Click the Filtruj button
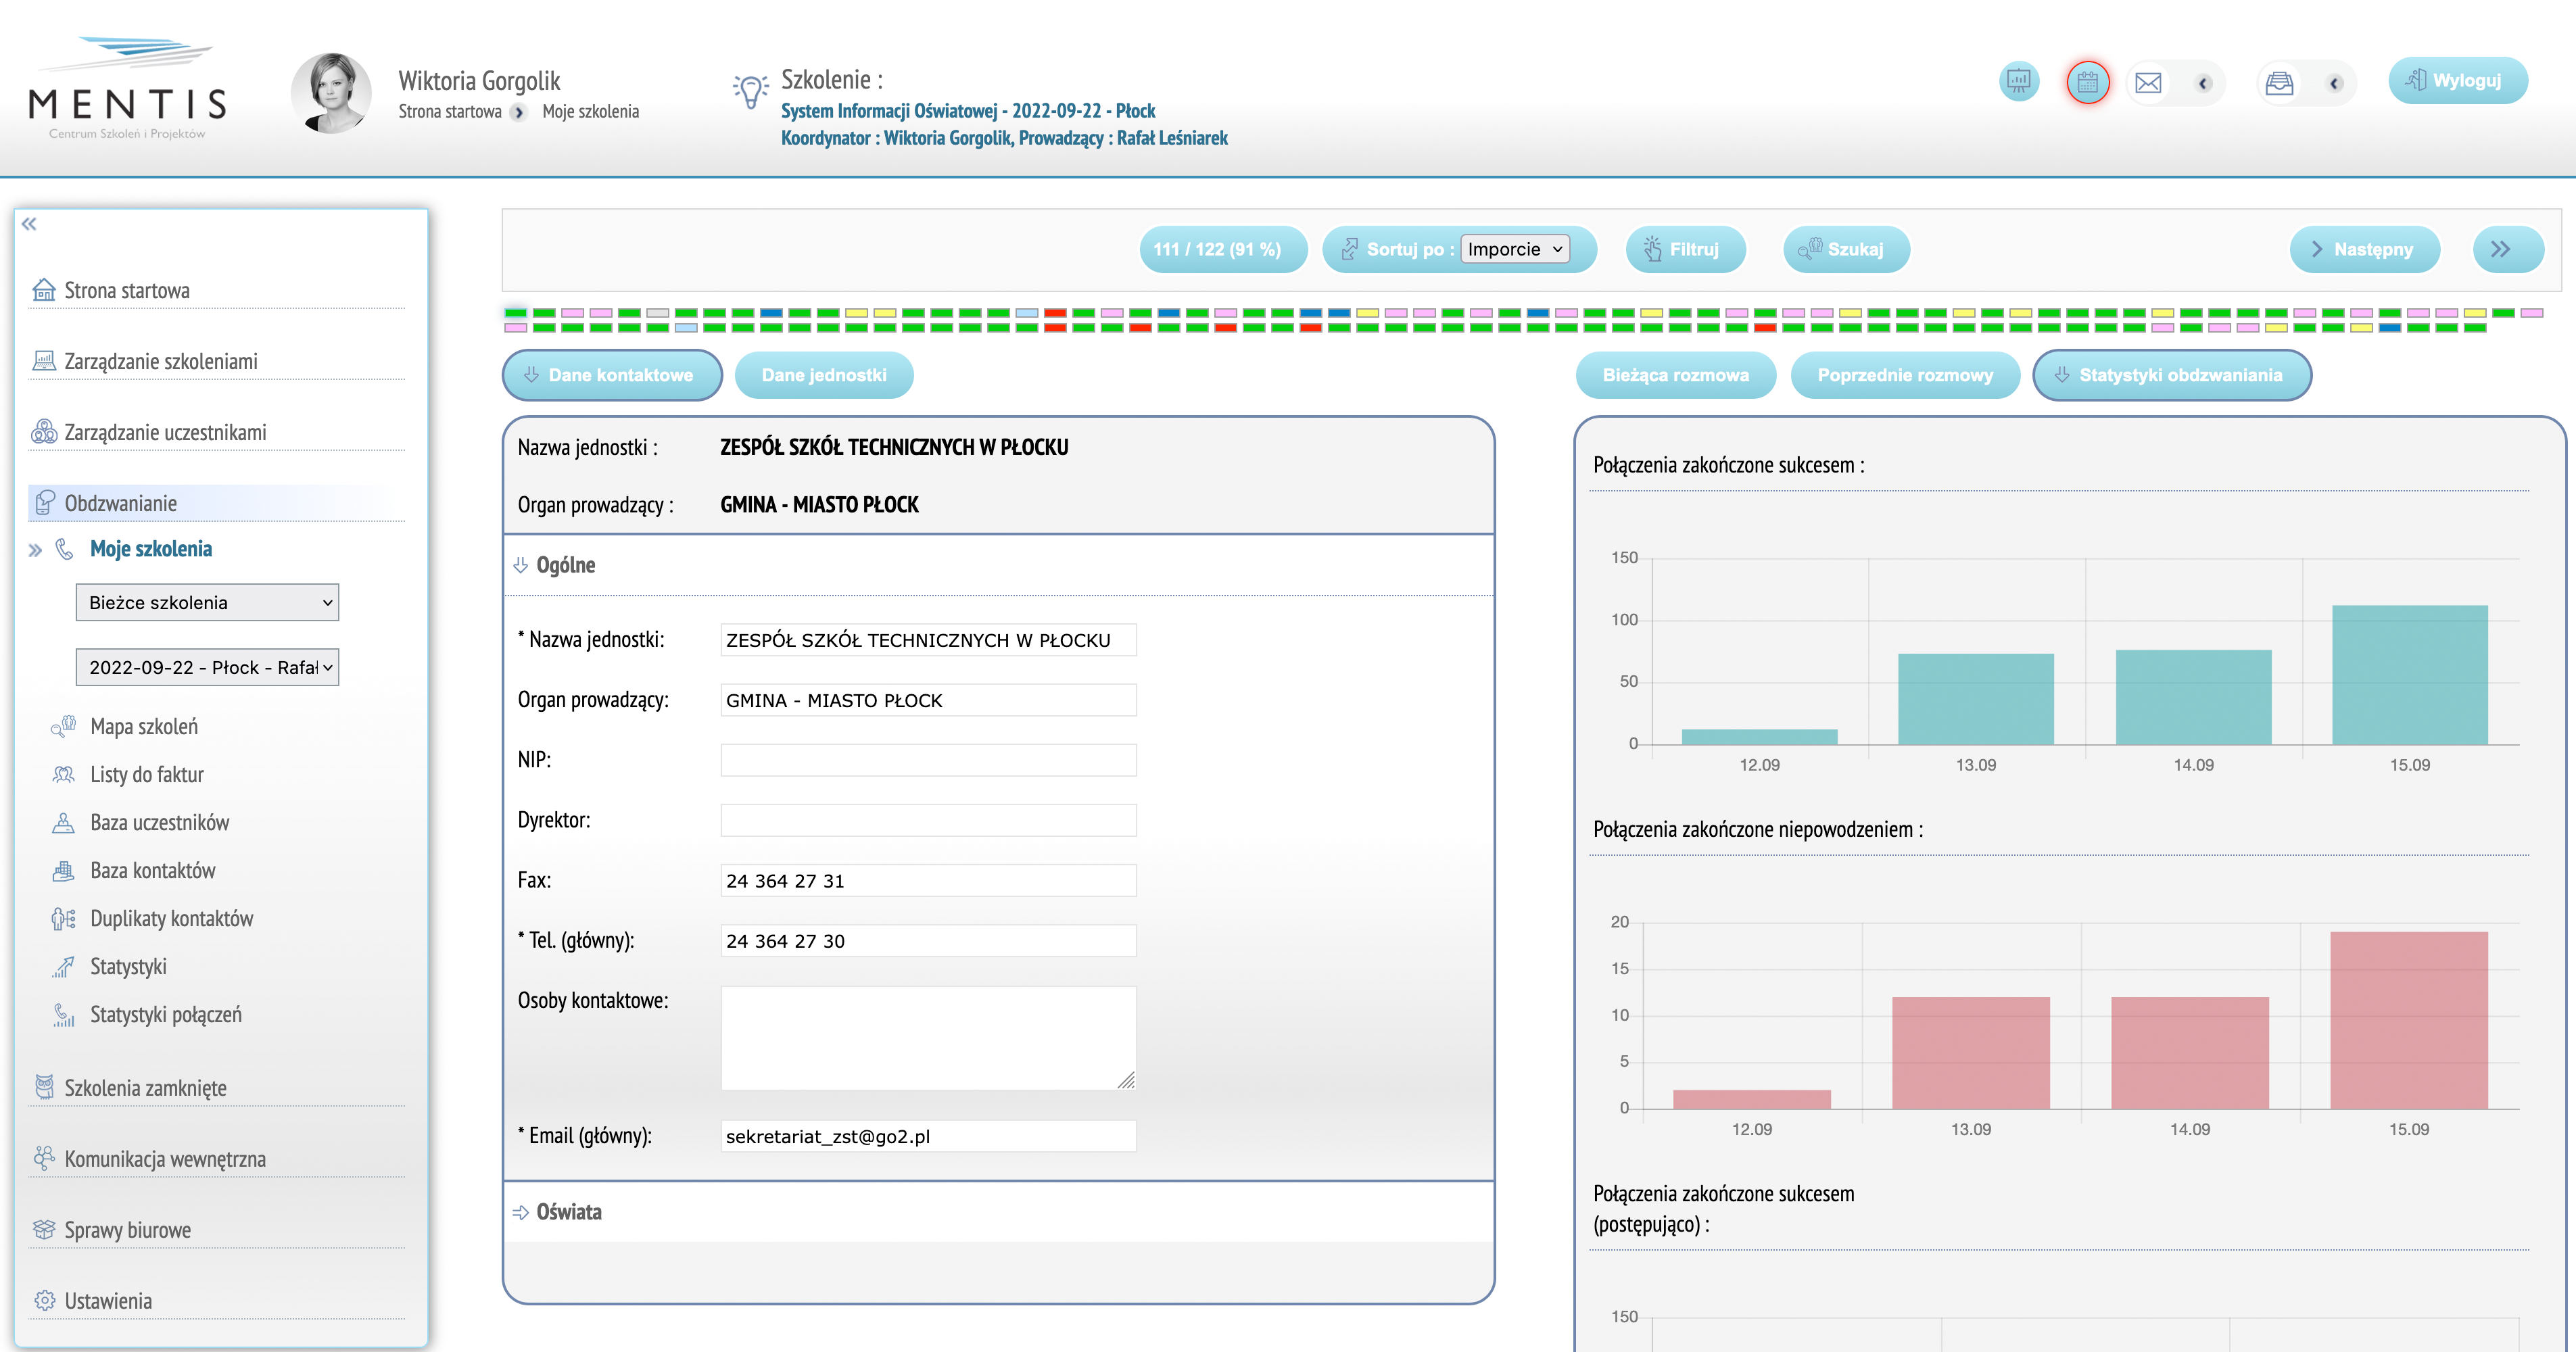This screenshot has height=1352, width=2576. point(1685,250)
